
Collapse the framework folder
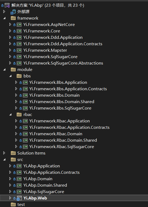click(x=4, y=18)
